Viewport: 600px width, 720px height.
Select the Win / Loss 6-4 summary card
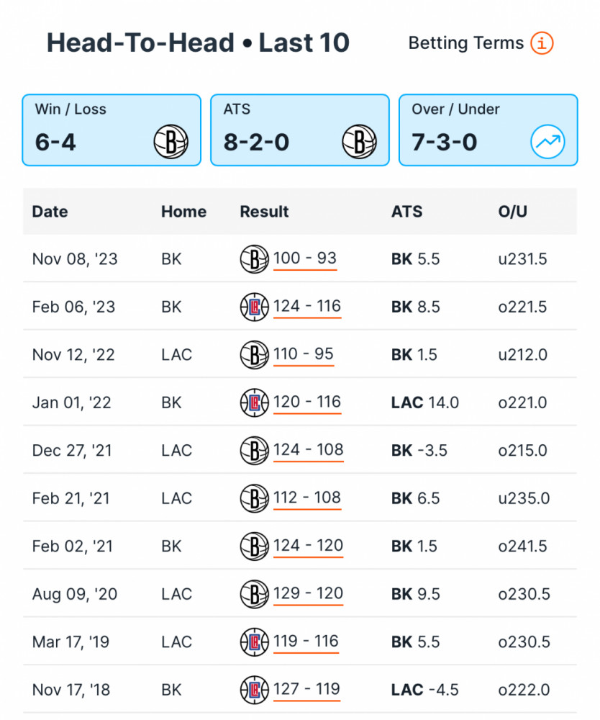point(112,130)
